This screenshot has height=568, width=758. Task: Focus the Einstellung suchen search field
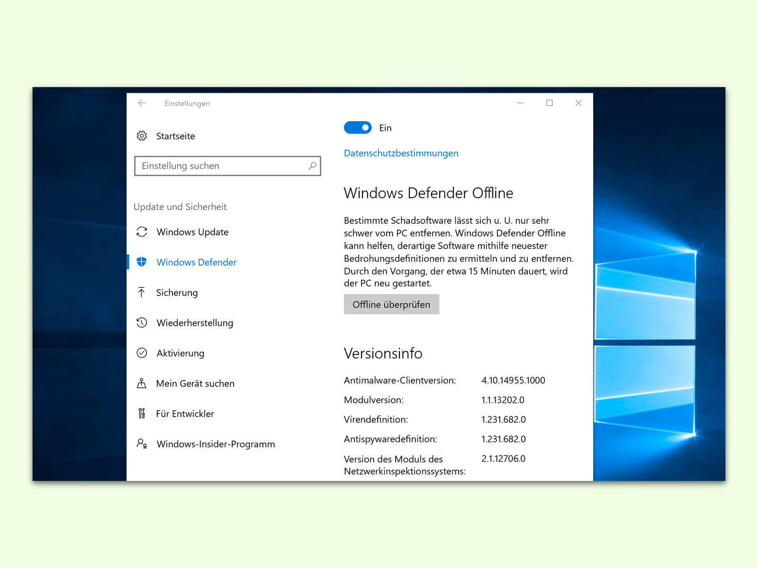(227, 166)
